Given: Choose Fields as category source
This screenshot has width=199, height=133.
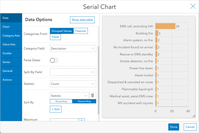Looking at the screenshot, I should click(x=55, y=37).
